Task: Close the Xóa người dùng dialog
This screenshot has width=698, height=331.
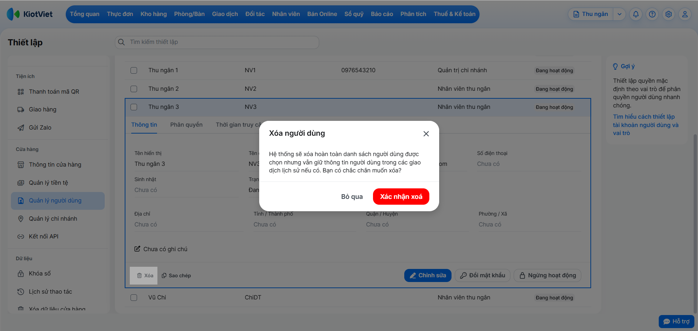Action: [426, 134]
